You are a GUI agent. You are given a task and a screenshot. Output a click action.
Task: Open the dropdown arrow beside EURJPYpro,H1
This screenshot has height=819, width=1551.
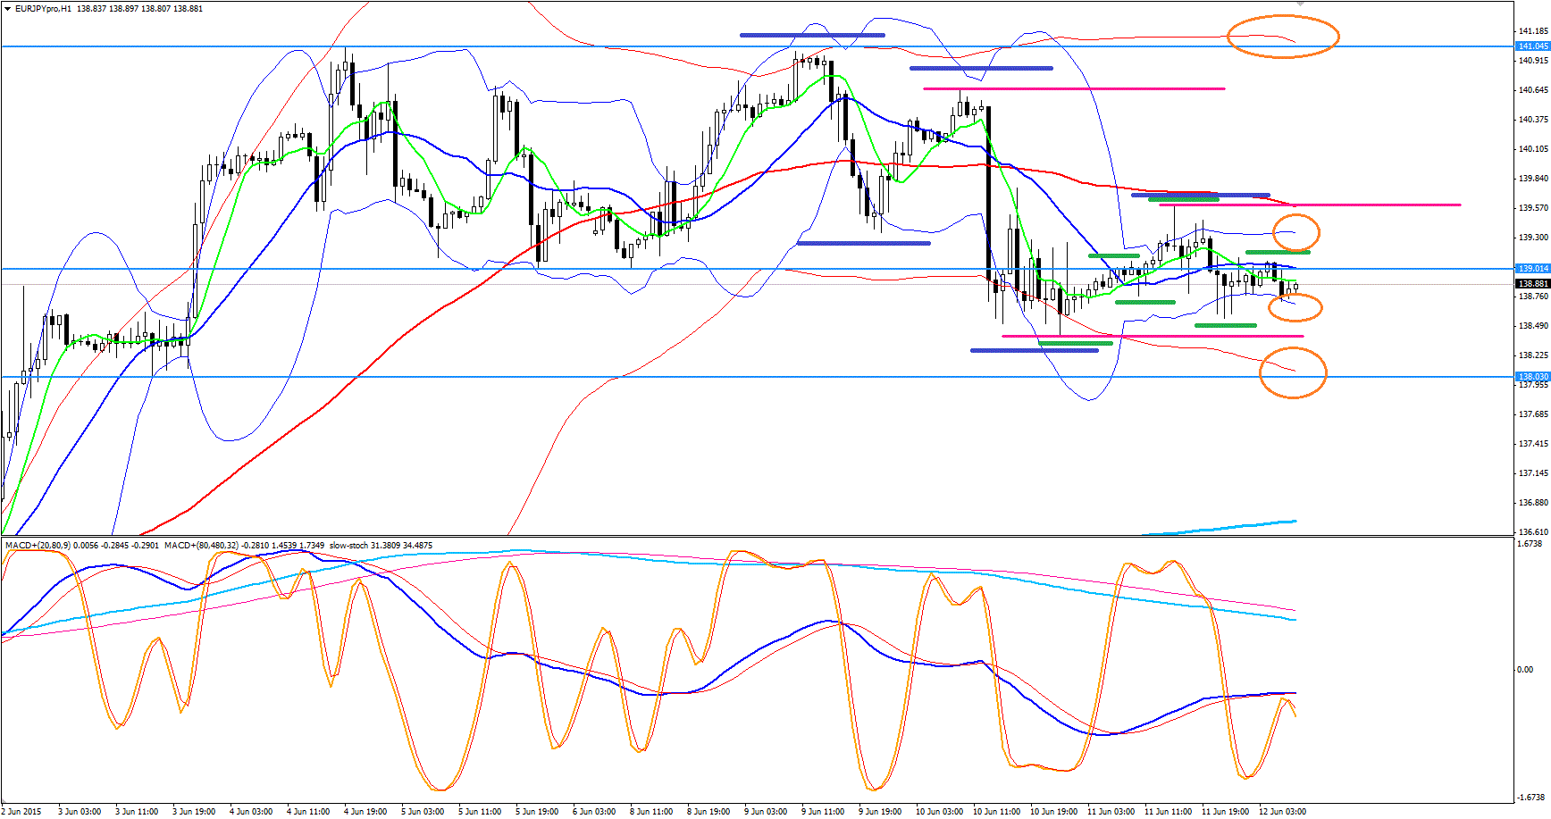point(7,8)
